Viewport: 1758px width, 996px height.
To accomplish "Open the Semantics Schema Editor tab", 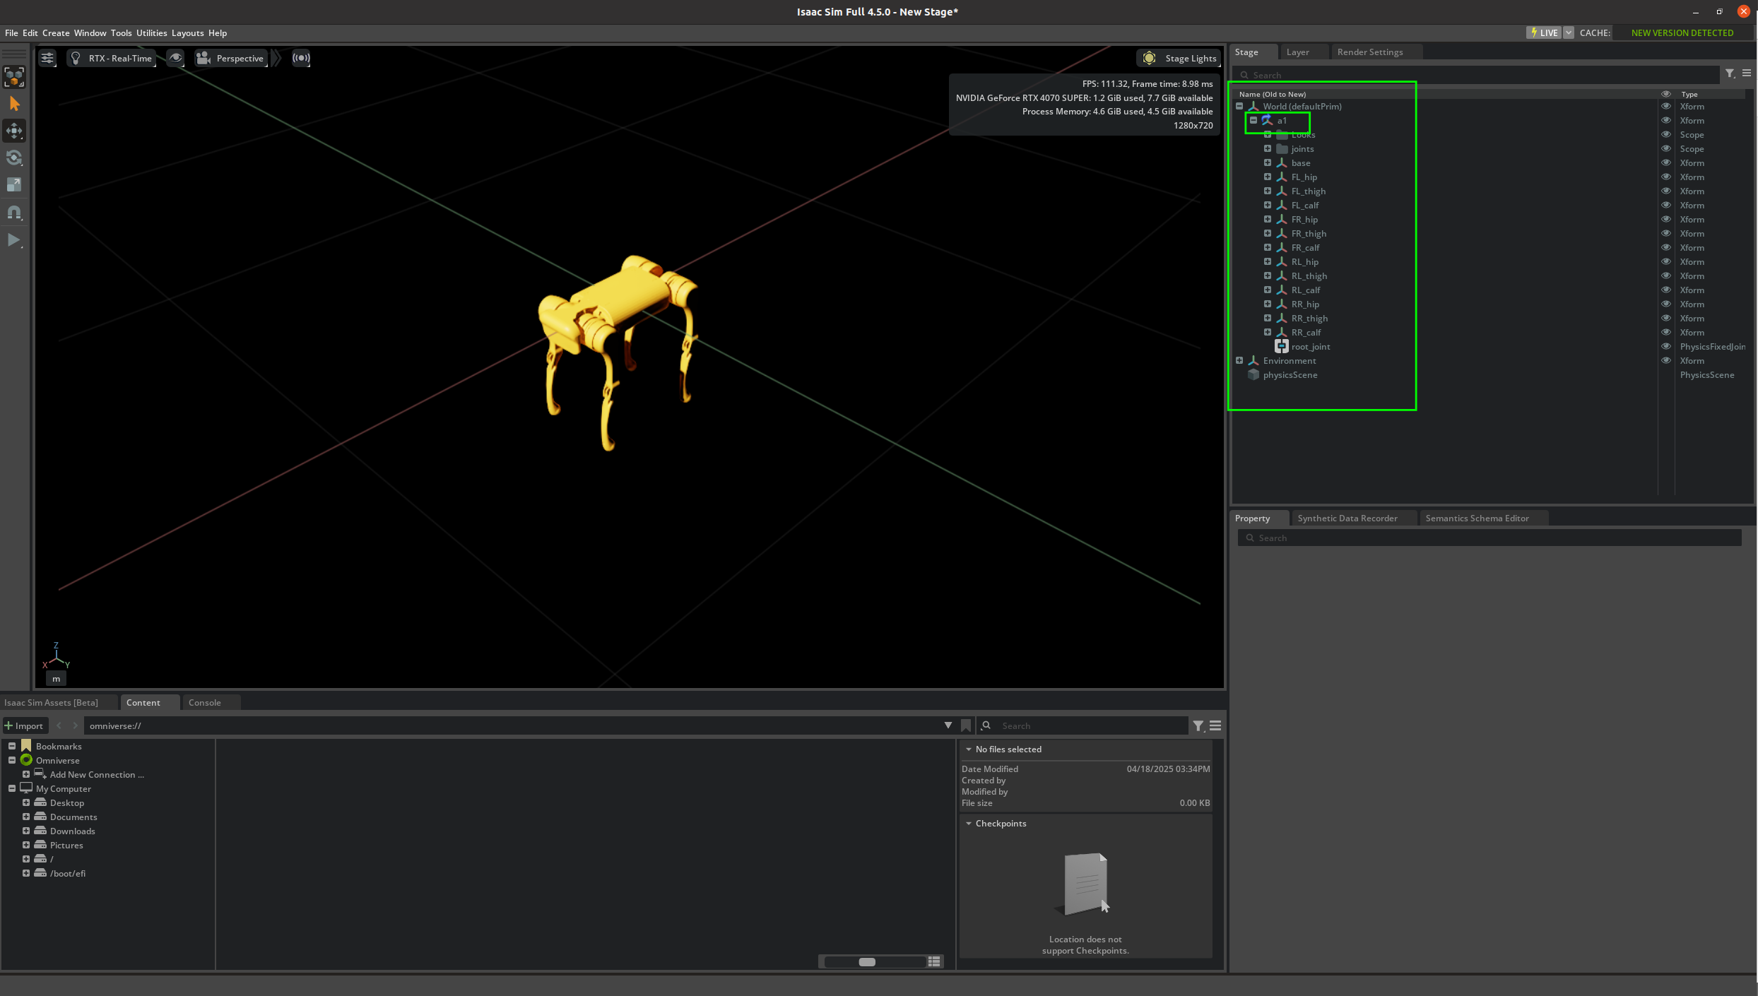I will click(1477, 518).
